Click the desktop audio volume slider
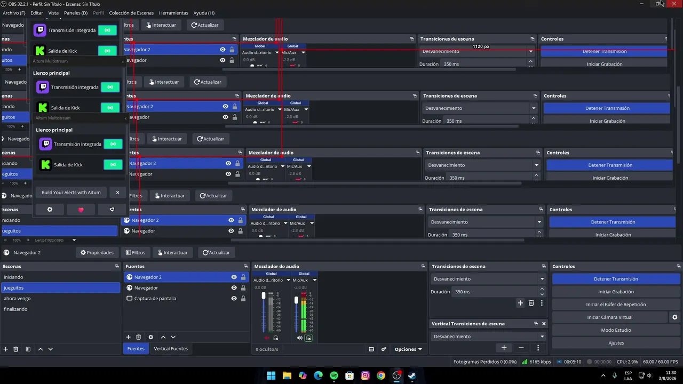 (264, 312)
